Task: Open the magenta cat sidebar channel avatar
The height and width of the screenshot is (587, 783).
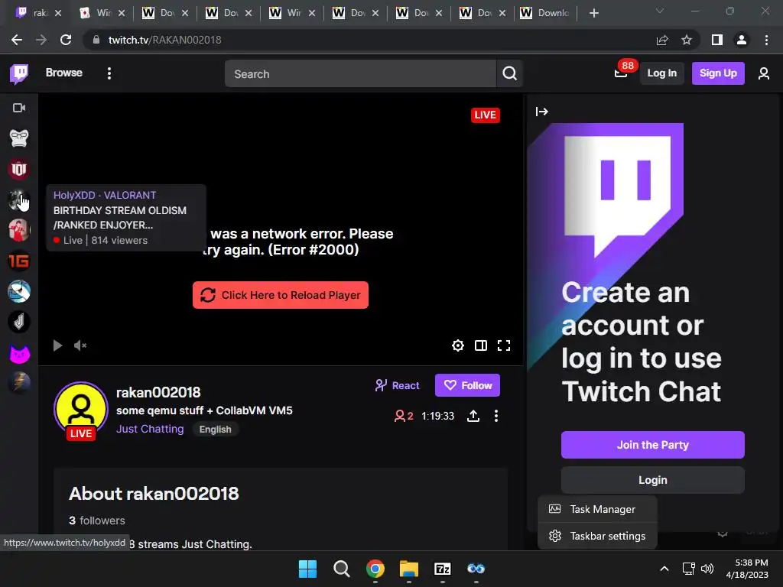Action: pos(19,353)
